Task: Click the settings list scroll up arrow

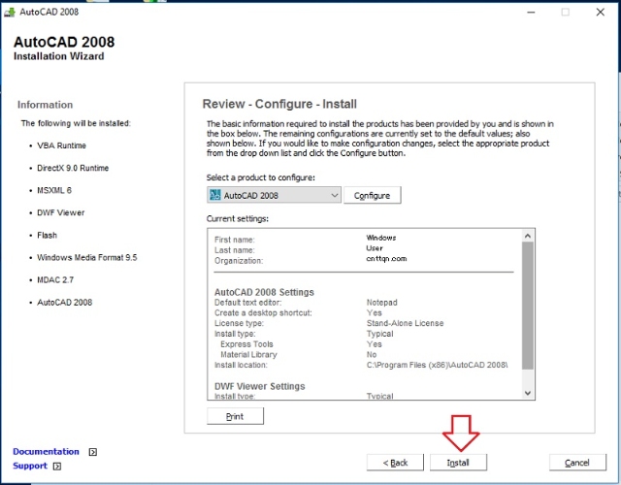Action: 528,236
